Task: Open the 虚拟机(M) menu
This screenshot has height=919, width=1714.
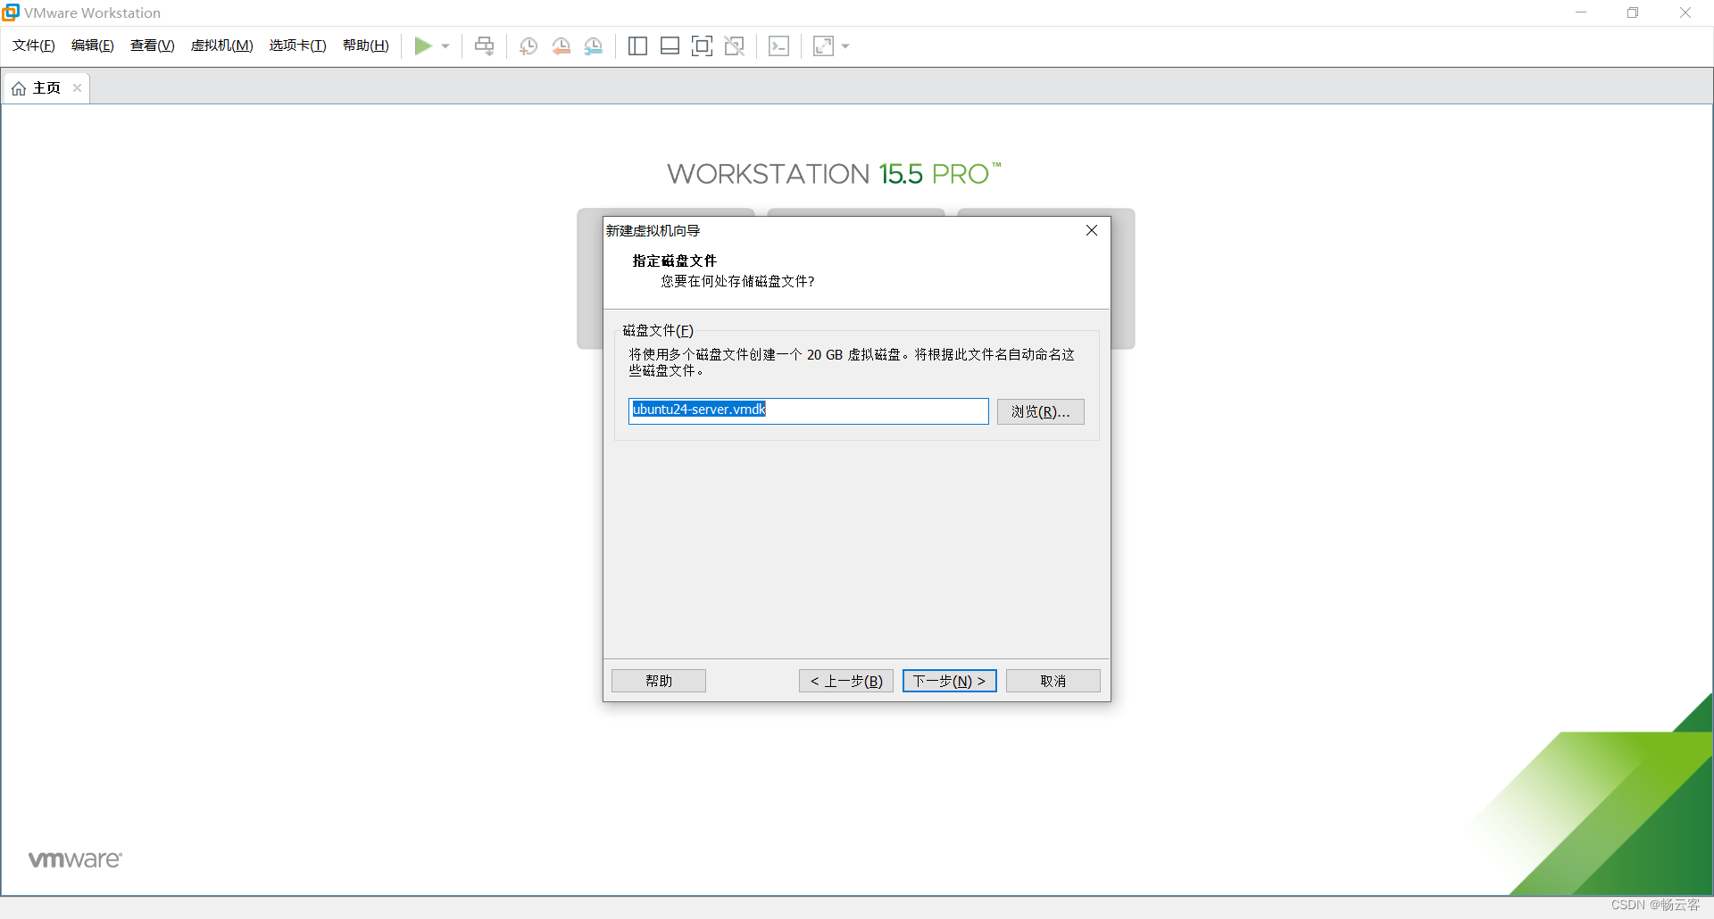Action: [221, 46]
